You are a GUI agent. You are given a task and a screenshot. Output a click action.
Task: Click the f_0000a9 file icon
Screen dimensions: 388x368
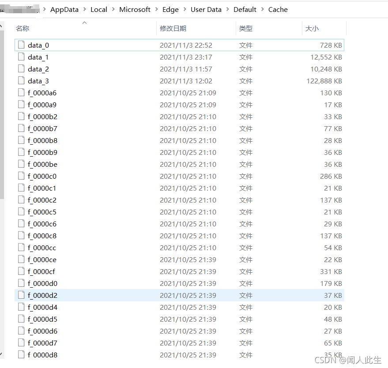(21, 105)
